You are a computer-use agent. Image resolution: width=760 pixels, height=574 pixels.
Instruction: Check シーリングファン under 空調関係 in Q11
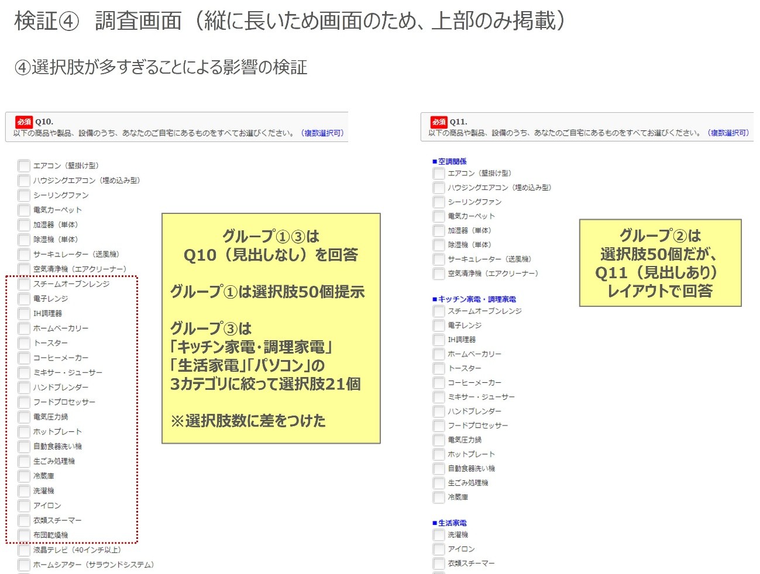(438, 202)
